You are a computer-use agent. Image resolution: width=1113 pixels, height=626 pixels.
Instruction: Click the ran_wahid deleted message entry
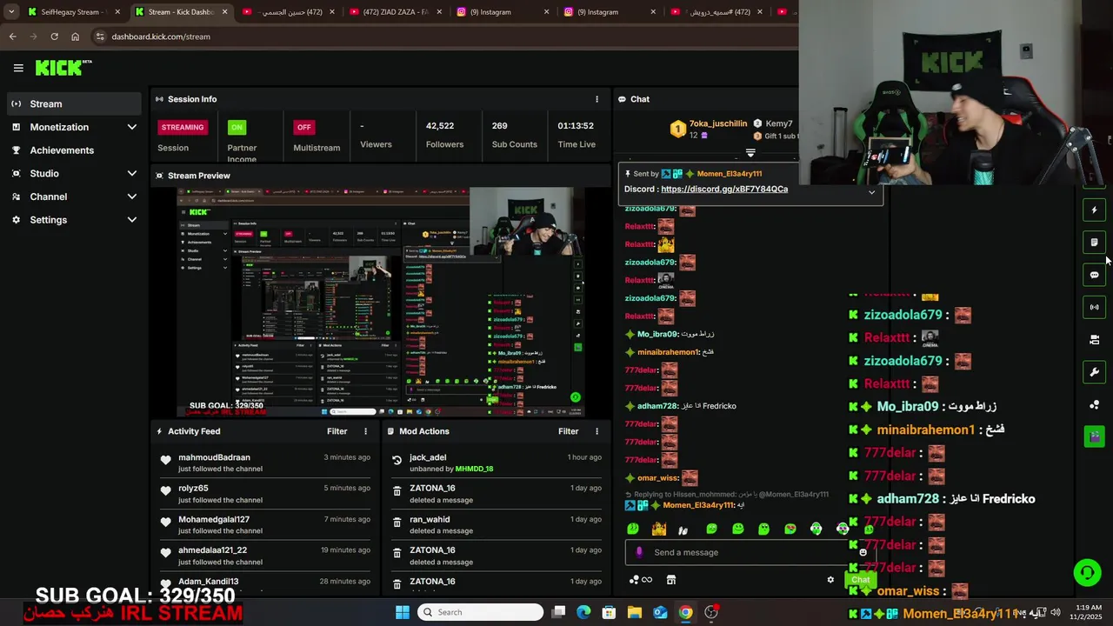pyautogui.click(x=496, y=524)
